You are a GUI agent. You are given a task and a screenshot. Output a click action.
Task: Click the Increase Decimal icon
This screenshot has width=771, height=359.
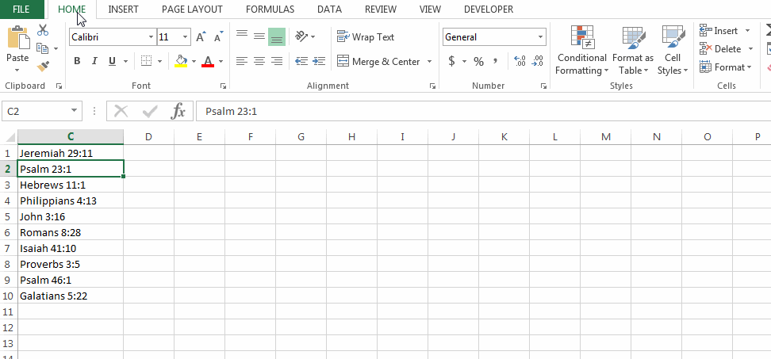pyautogui.click(x=520, y=61)
